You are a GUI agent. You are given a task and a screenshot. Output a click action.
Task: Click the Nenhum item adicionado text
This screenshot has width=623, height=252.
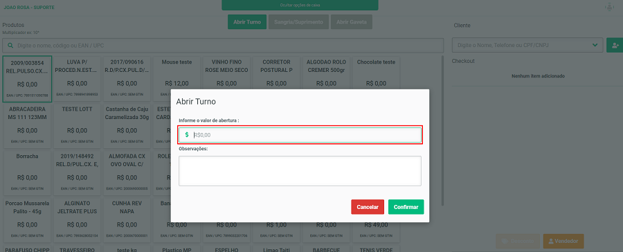(538, 76)
